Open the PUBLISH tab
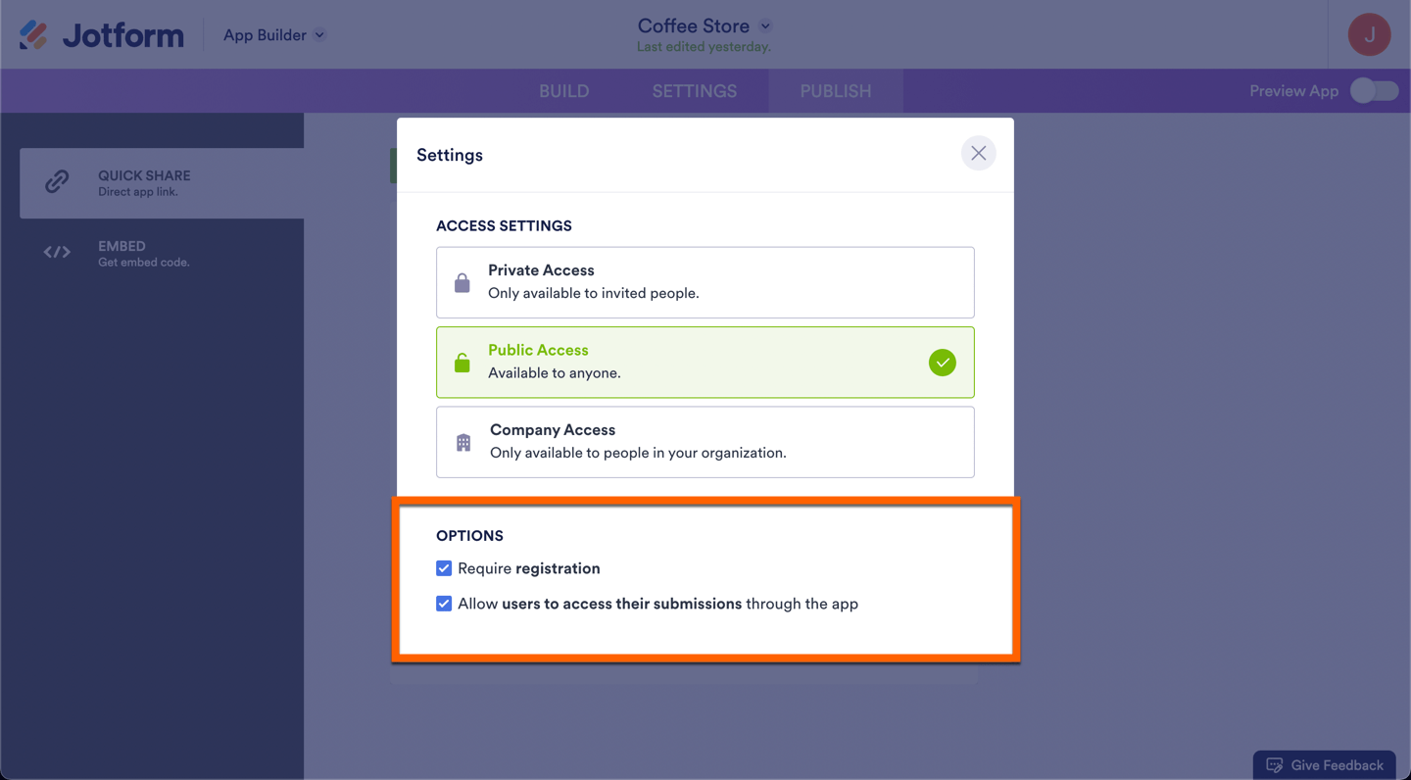Image resolution: width=1411 pixels, height=780 pixels. tap(835, 91)
